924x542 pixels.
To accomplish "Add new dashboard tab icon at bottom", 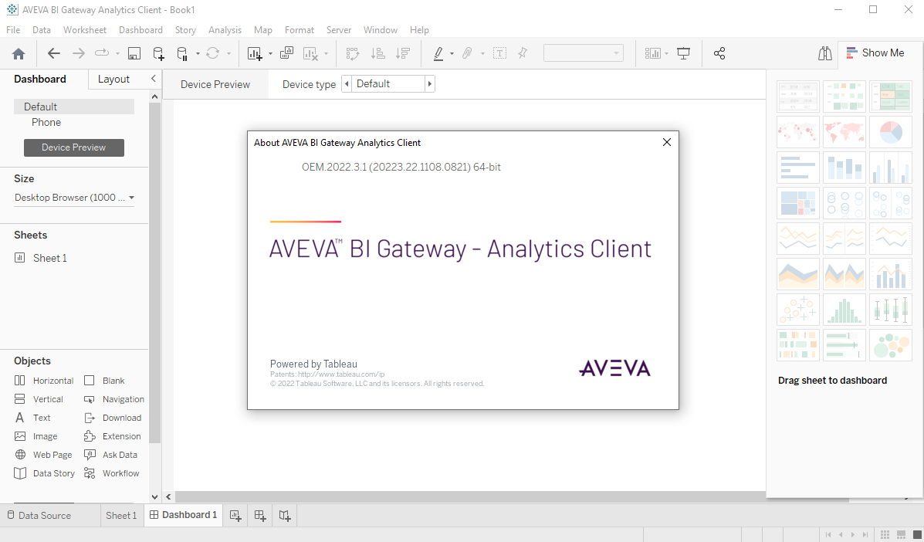I will (x=260, y=516).
